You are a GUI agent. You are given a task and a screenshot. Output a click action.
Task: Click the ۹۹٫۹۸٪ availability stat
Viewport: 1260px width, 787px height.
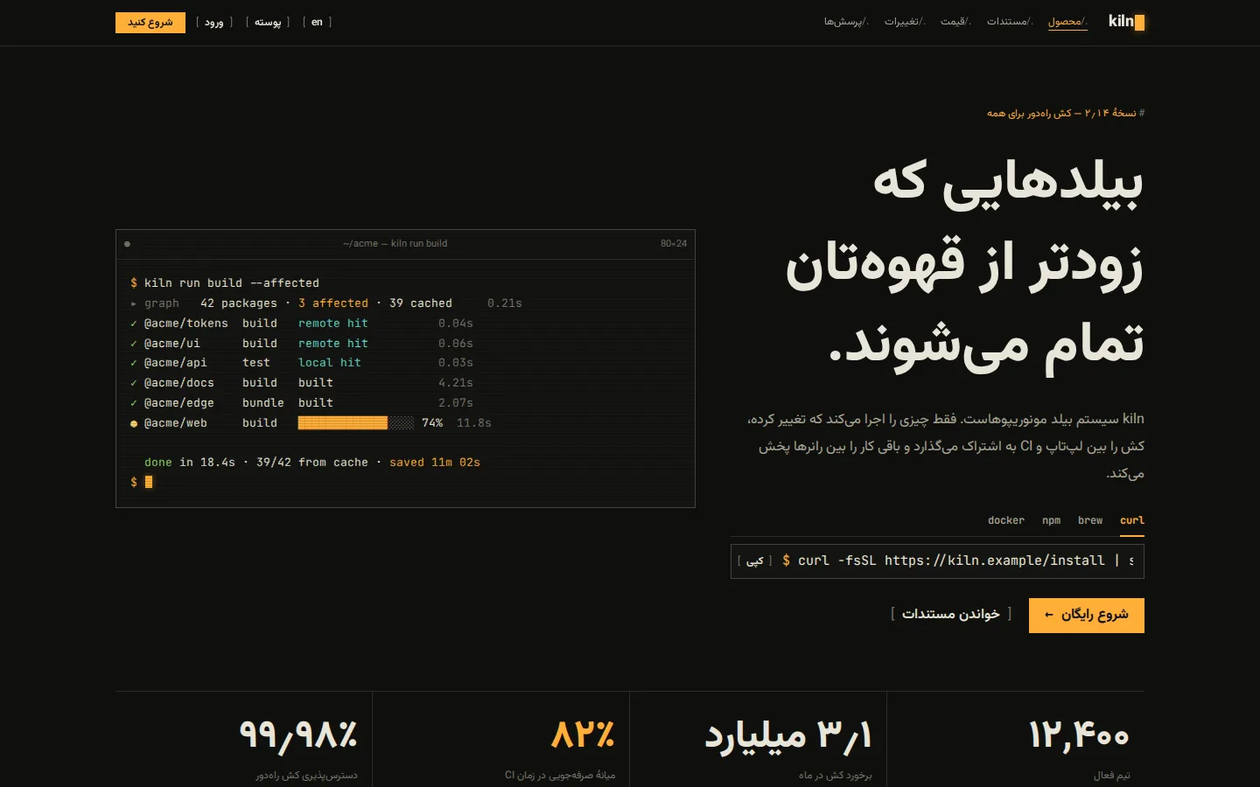(298, 735)
